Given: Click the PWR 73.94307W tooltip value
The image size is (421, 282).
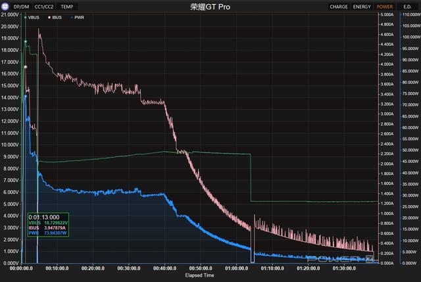Looking at the screenshot, I should click(47, 233).
